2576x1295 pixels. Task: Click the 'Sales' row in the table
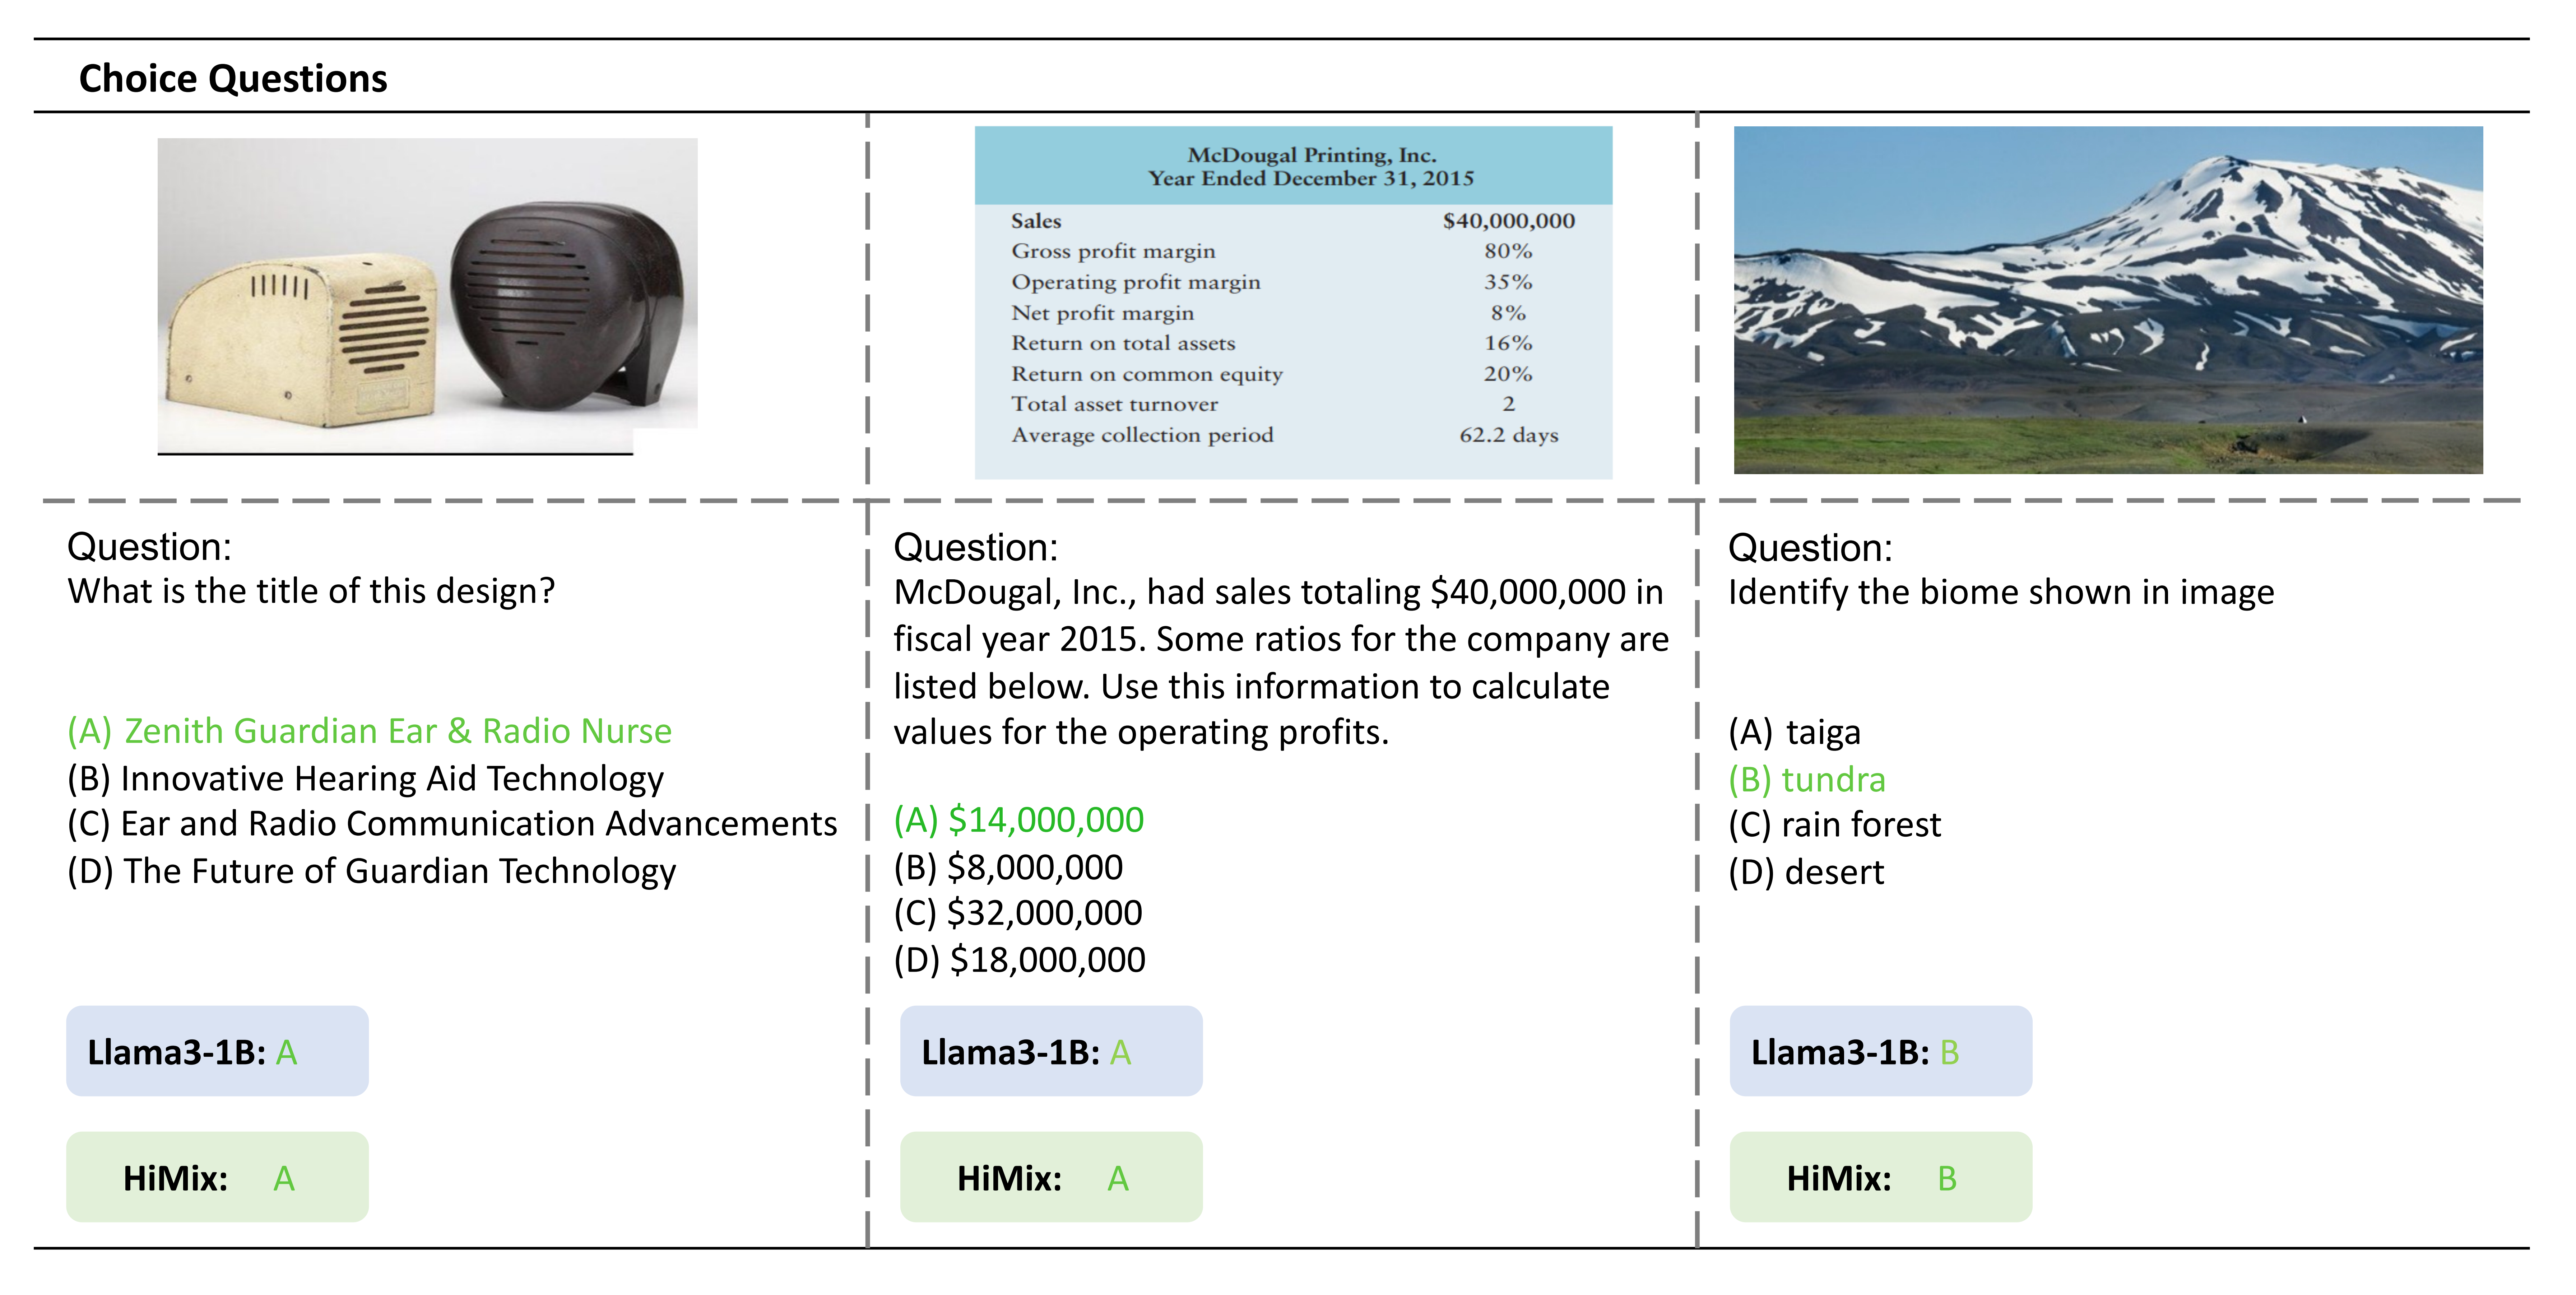[x=1293, y=221]
